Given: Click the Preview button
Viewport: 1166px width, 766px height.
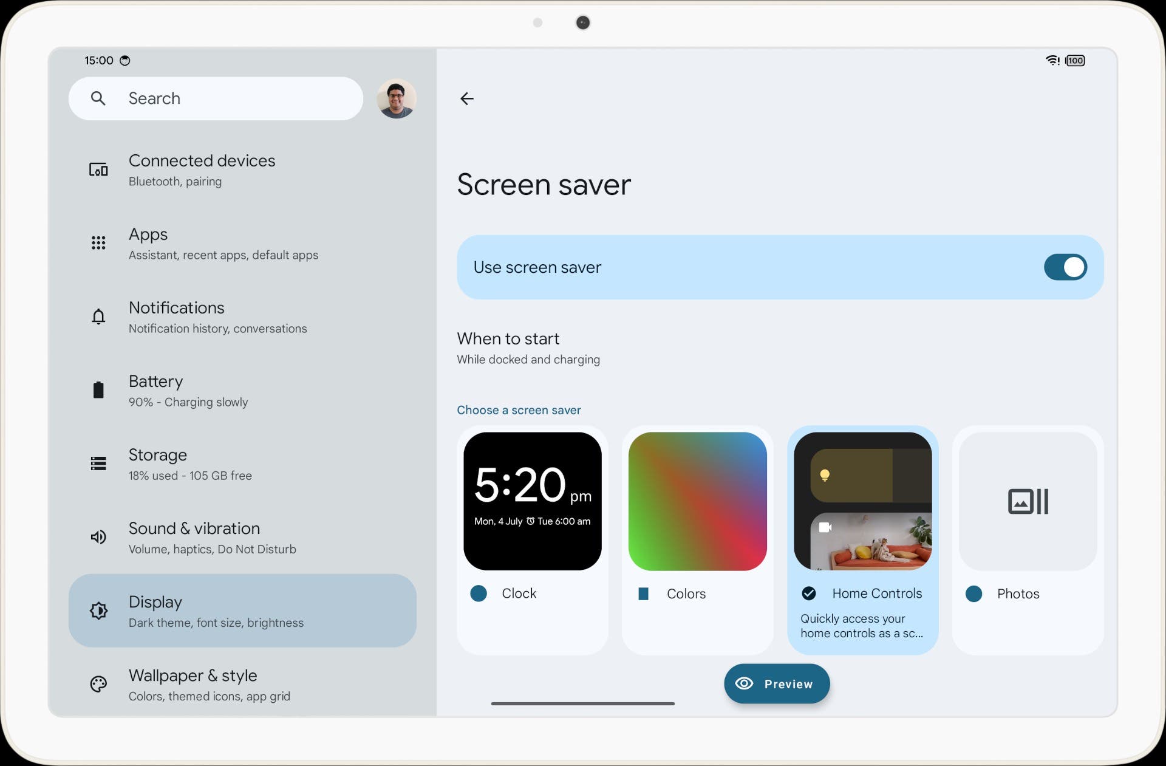Looking at the screenshot, I should pos(776,683).
